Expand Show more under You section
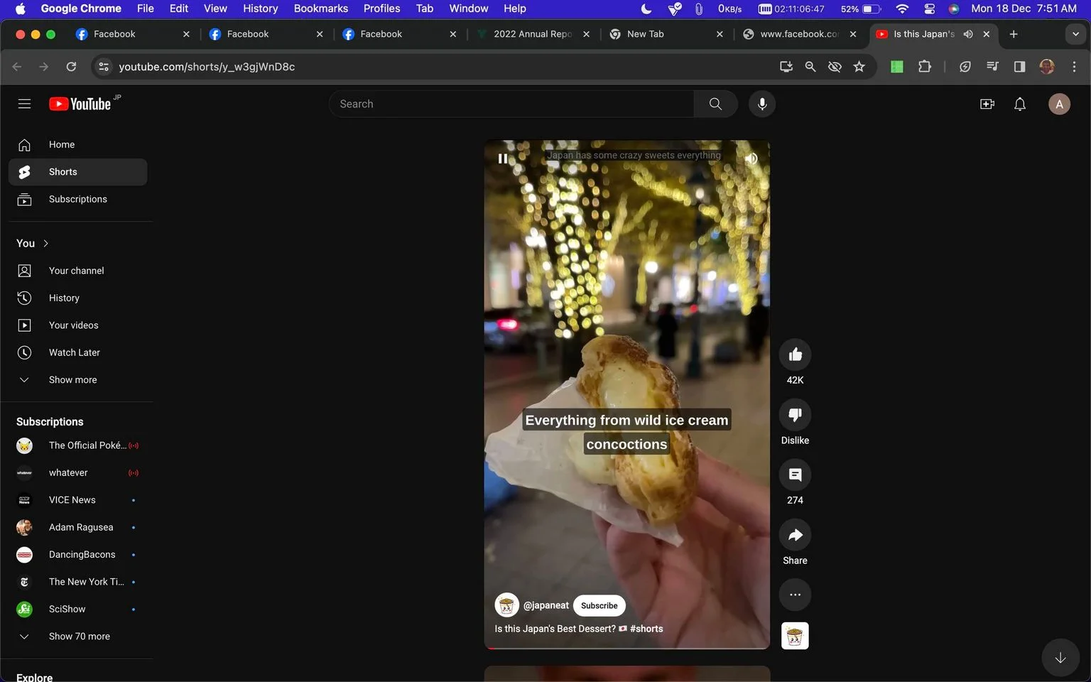Screen dimensions: 1091x682 click(72, 379)
